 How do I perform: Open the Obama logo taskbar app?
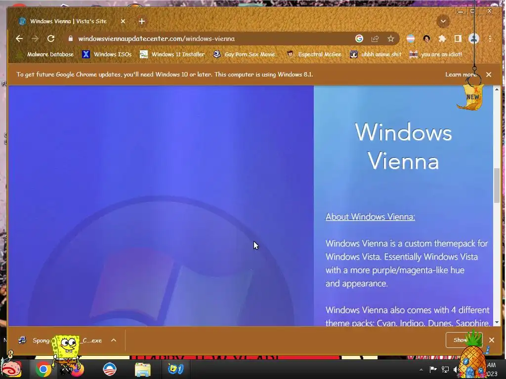(x=109, y=369)
